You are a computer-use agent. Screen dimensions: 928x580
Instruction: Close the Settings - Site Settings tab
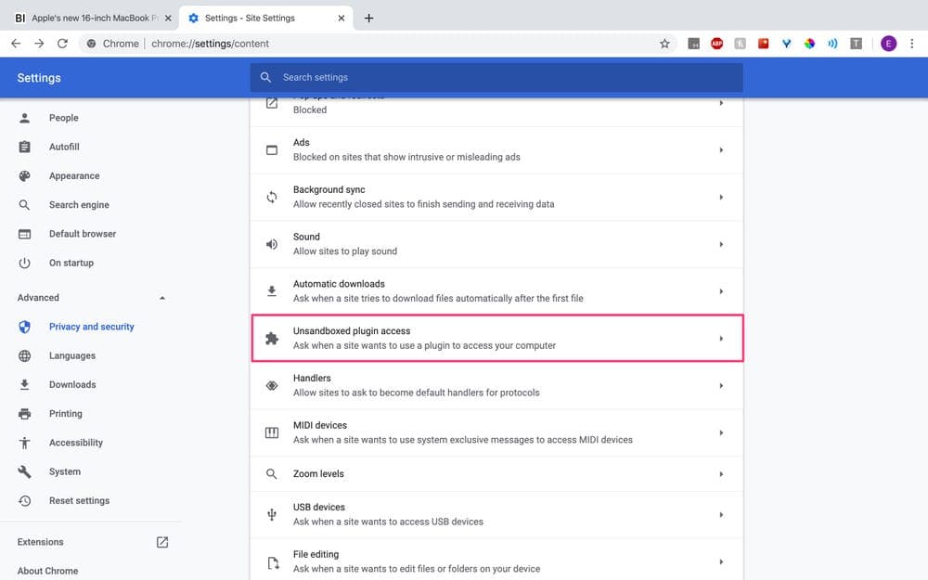pos(342,18)
